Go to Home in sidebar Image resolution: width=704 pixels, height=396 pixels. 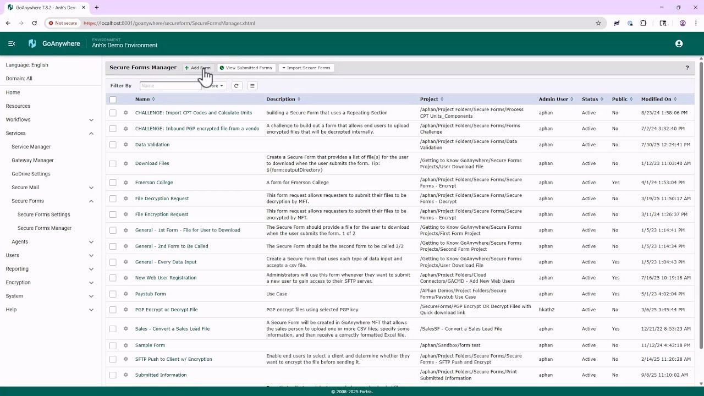click(13, 92)
